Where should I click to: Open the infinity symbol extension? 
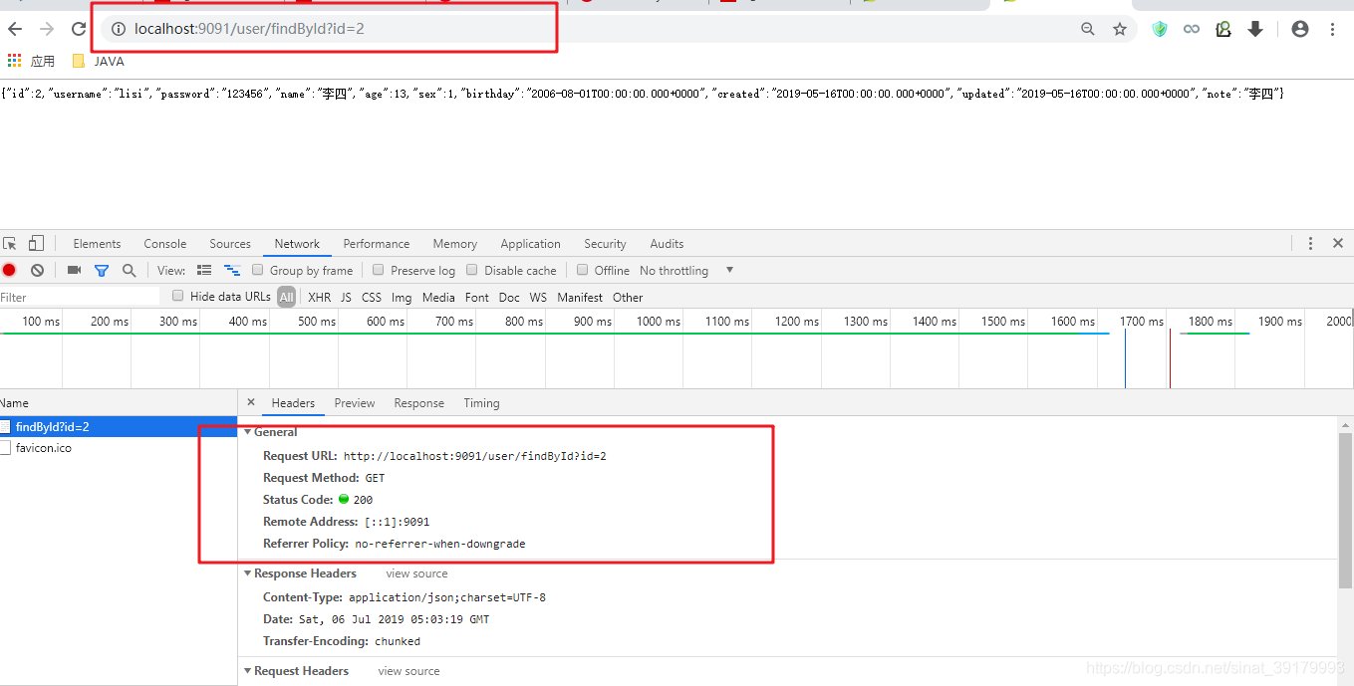(x=1192, y=29)
